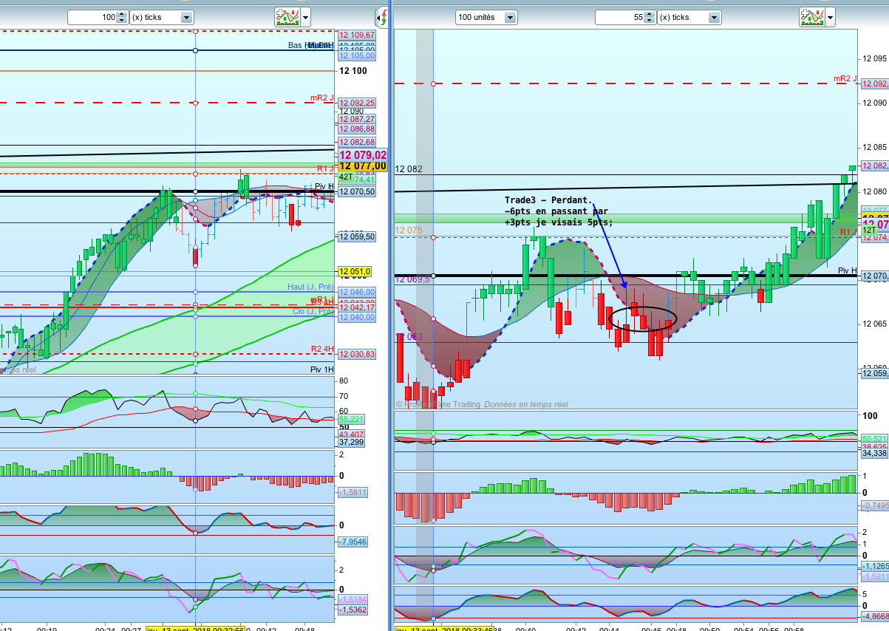Image resolution: width=889 pixels, height=631 pixels.
Task: Select the mR2 J line label in left chart
Action: pyautogui.click(x=322, y=98)
